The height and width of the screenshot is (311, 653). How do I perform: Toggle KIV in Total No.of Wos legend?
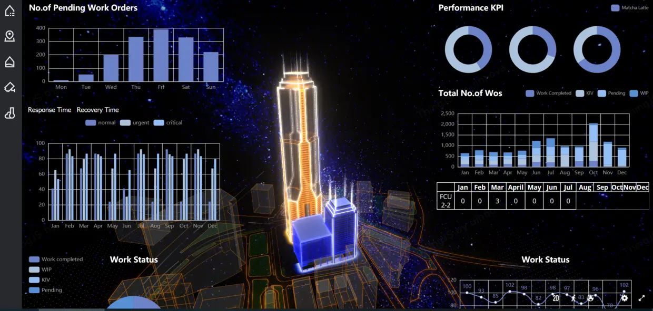point(585,93)
